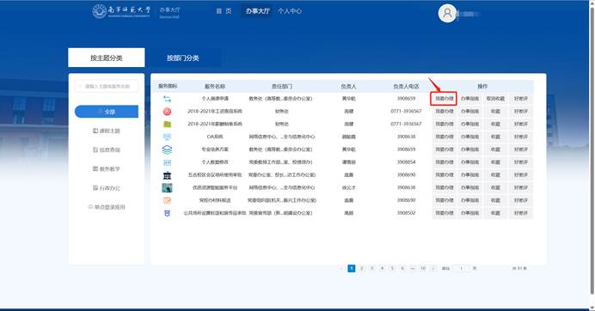Switch to the 按部门分类 tab
The height and width of the screenshot is (311, 595).
[183, 58]
